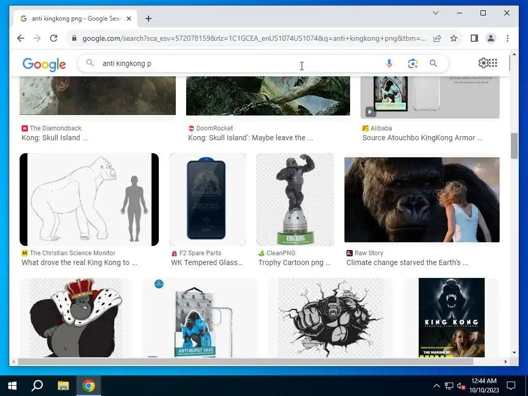Open the Anti-Burst Case image
528x396 pixels.
tap(200, 318)
